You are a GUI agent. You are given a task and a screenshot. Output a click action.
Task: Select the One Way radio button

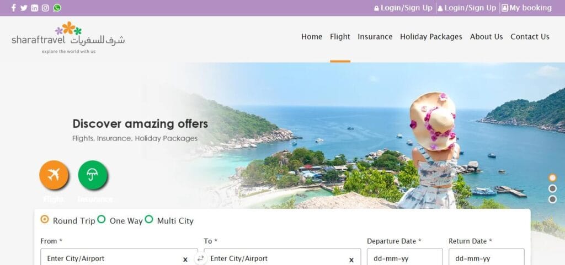[x=102, y=219]
